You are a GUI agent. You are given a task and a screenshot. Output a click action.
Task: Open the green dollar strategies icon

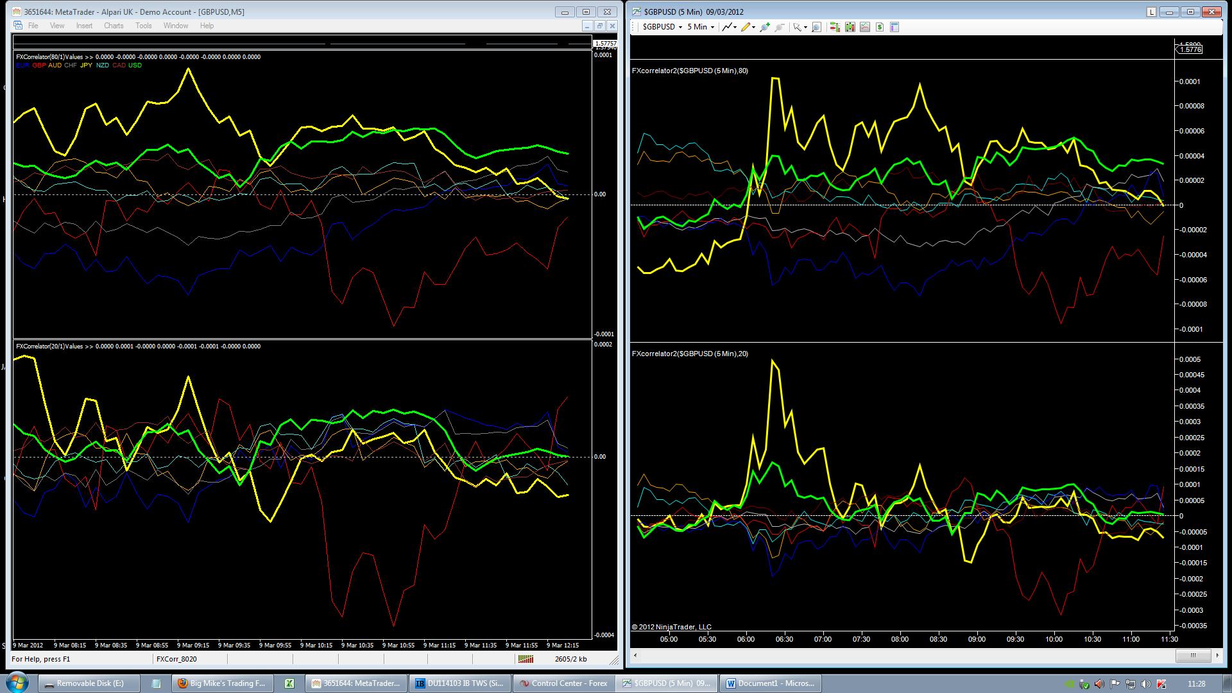pos(880,27)
